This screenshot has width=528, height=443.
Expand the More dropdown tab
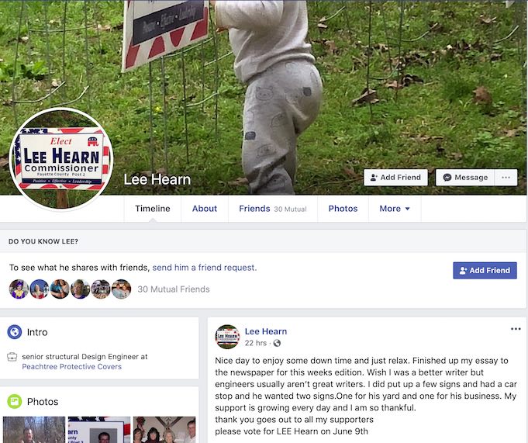pos(395,209)
